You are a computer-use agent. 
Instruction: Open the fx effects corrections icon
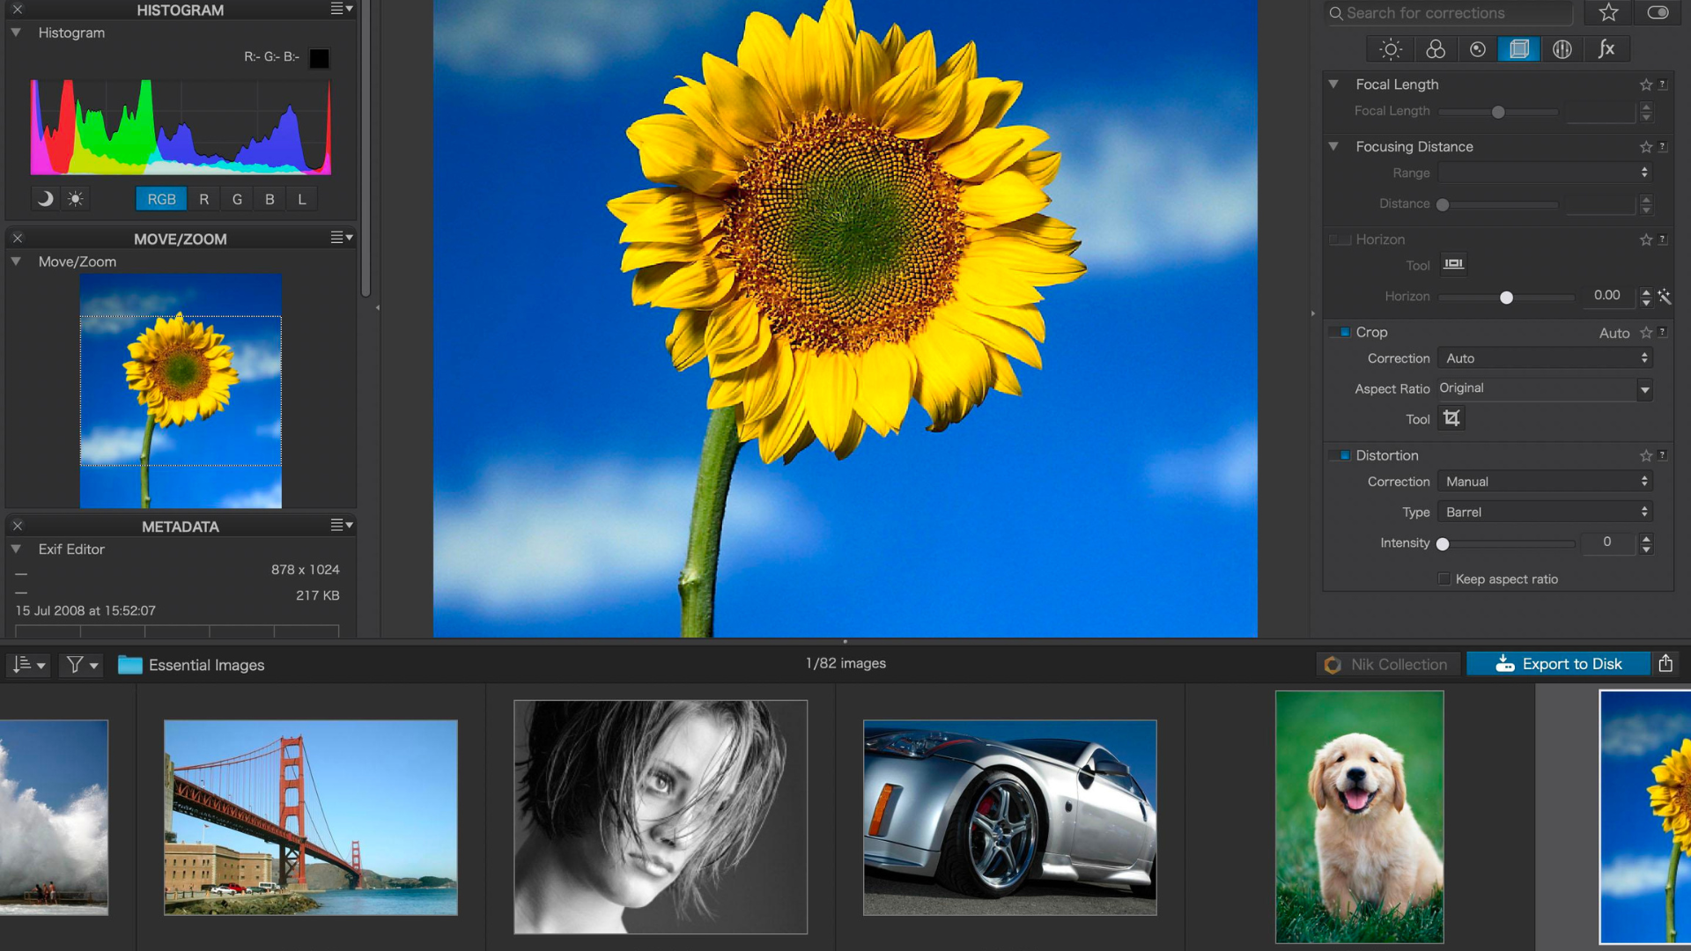(x=1606, y=49)
